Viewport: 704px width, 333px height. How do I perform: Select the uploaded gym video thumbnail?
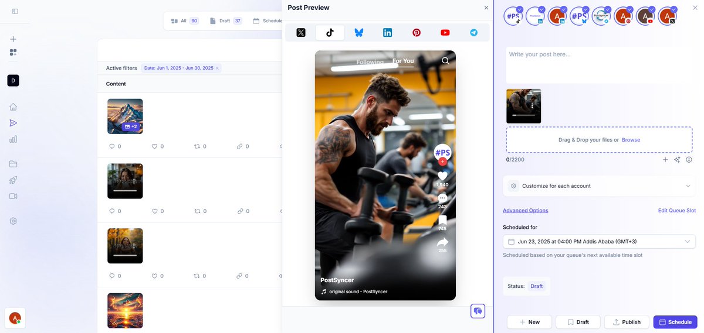[523, 106]
